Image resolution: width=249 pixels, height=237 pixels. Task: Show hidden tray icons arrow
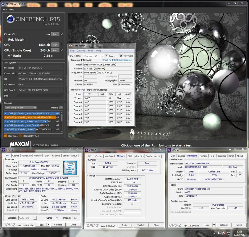click(x=214, y=233)
